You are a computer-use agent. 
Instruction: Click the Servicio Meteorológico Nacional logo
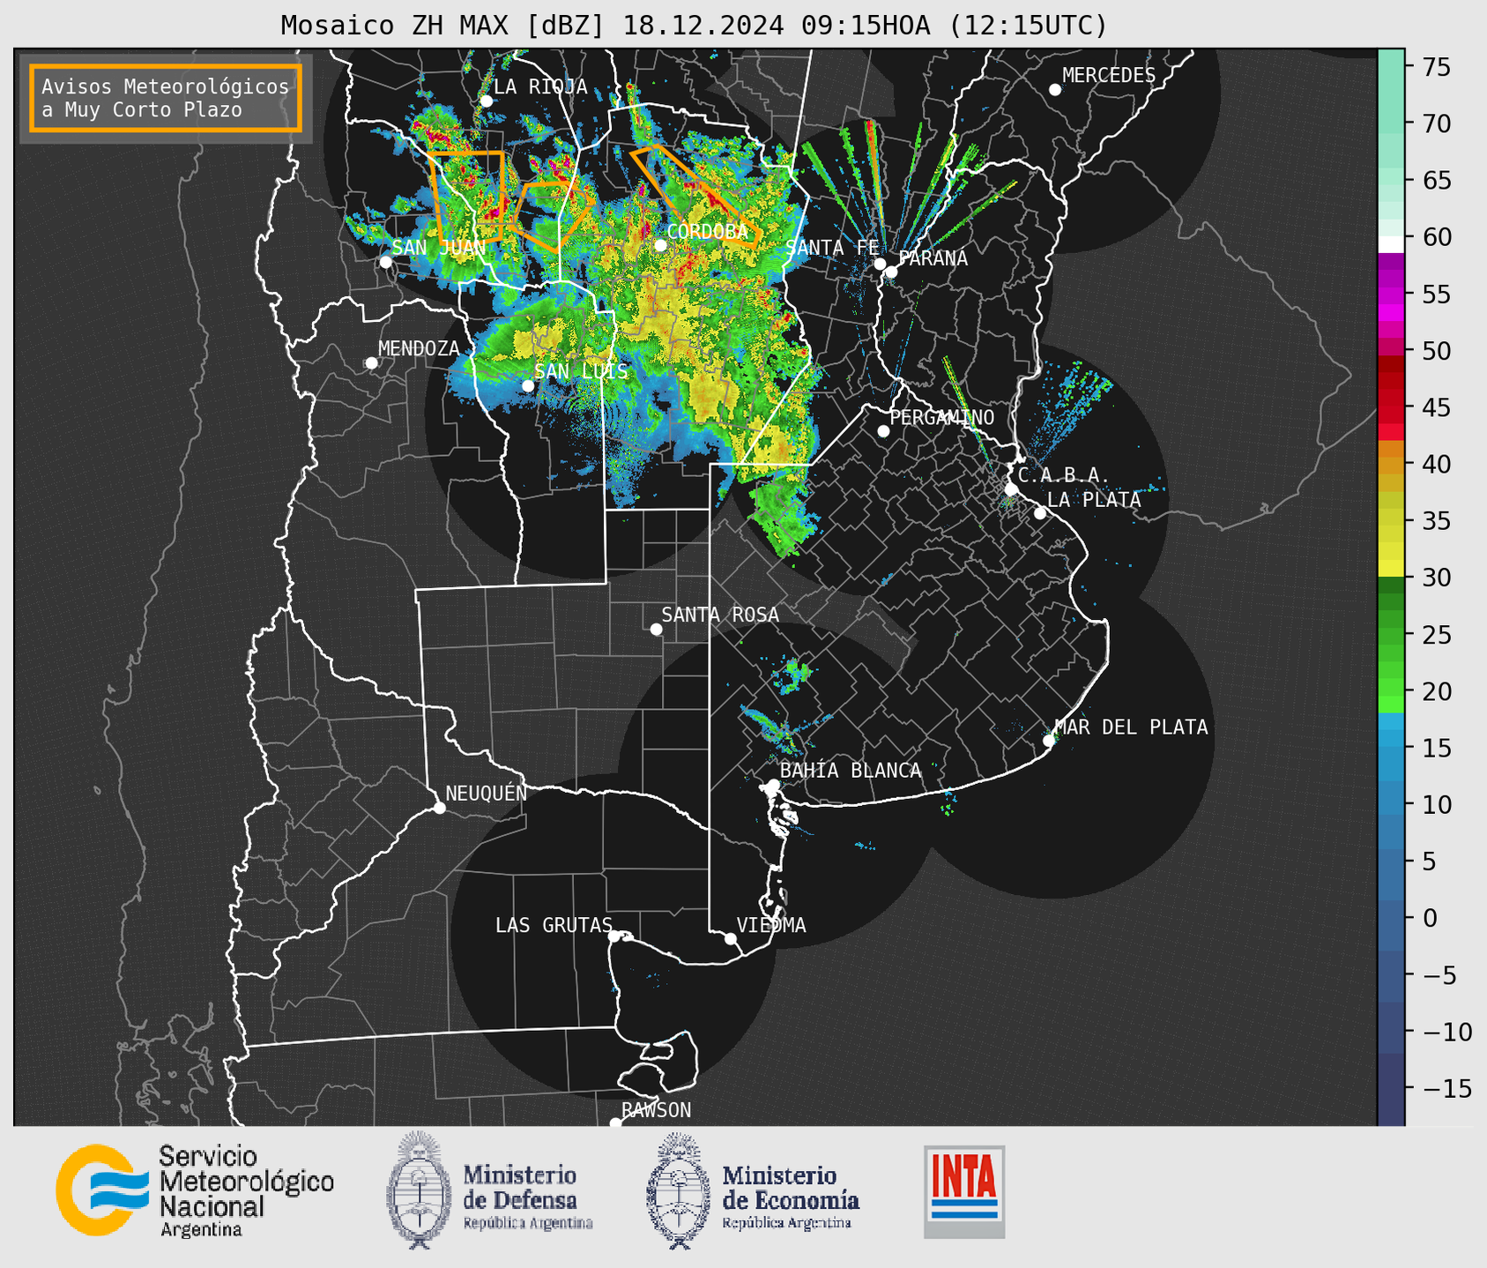coord(194,1190)
